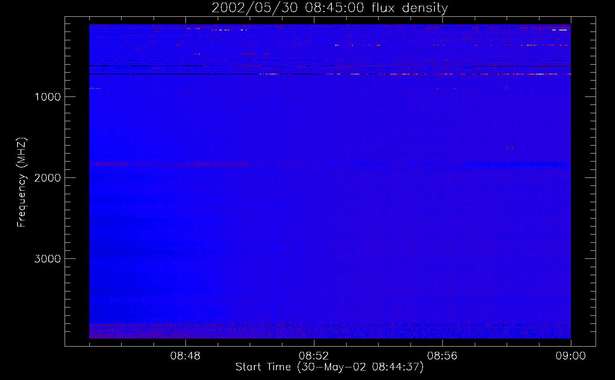The height and width of the screenshot is (380, 615).
Task: Select the 'Start Time (30-May-02 08:44:37)' label
Action: click(x=330, y=367)
